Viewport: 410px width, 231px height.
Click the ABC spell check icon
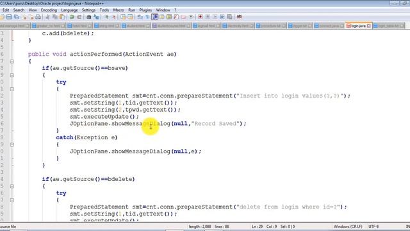pyautogui.click(x=239, y=17)
